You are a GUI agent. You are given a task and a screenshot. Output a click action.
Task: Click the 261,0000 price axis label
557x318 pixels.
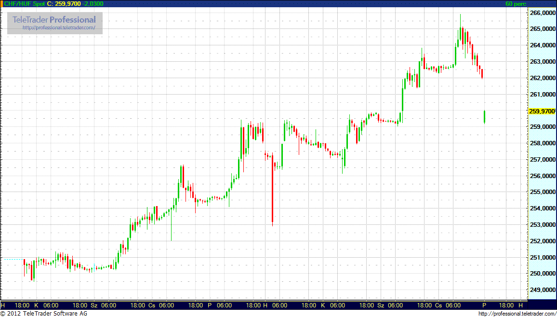543,94
